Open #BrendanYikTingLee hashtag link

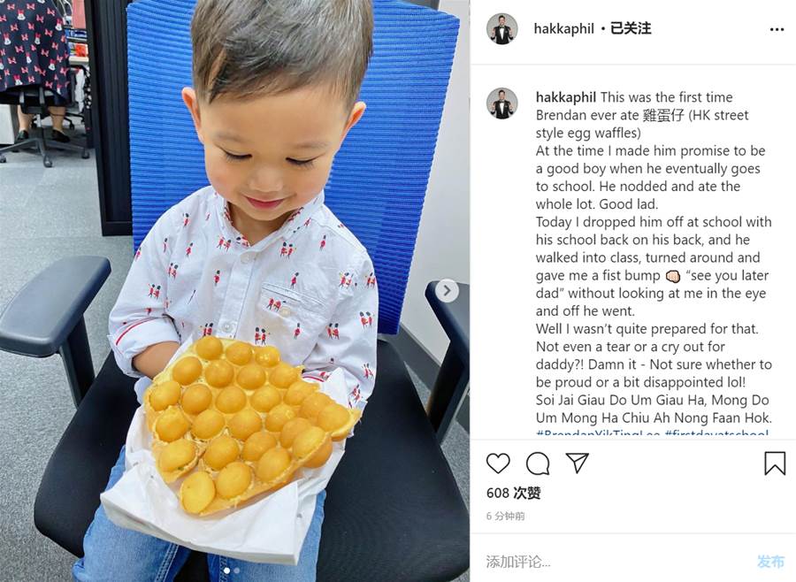click(598, 434)
